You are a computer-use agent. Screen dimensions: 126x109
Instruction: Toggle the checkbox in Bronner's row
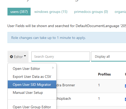(125, 86)
